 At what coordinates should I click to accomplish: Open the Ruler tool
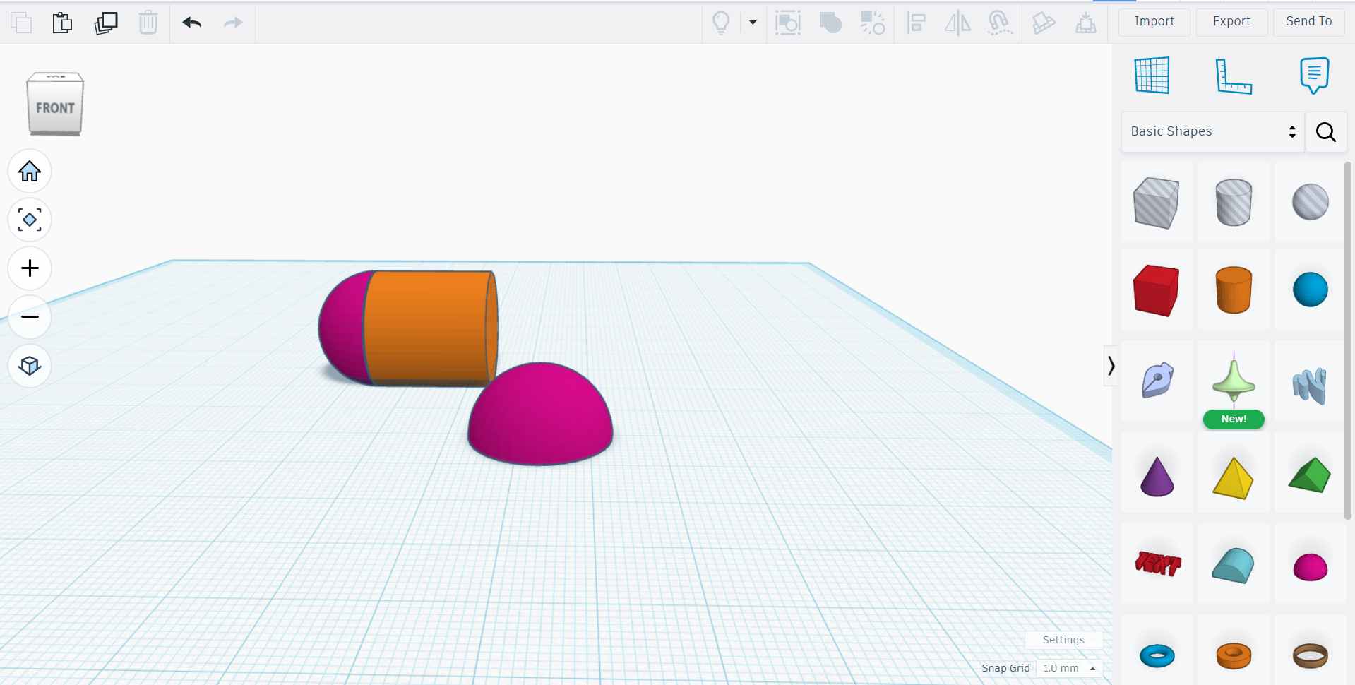pos(1234,75)
